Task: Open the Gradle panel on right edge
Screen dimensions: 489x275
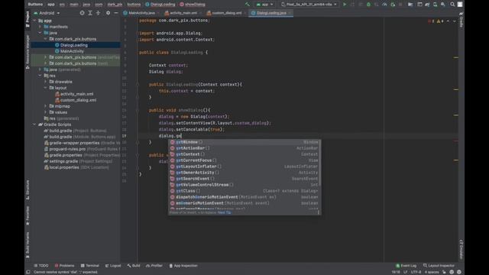Action: pyautogui.click(x=461, y=20)
